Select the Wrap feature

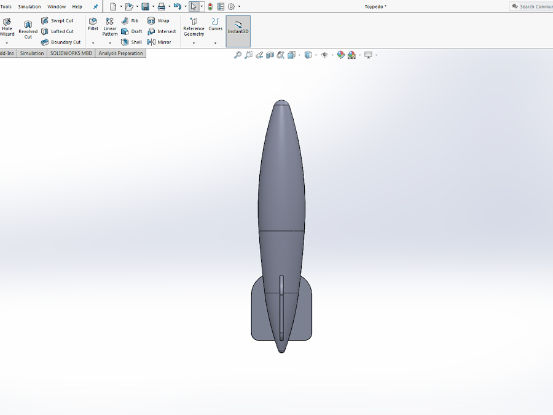tap(159, 21)
